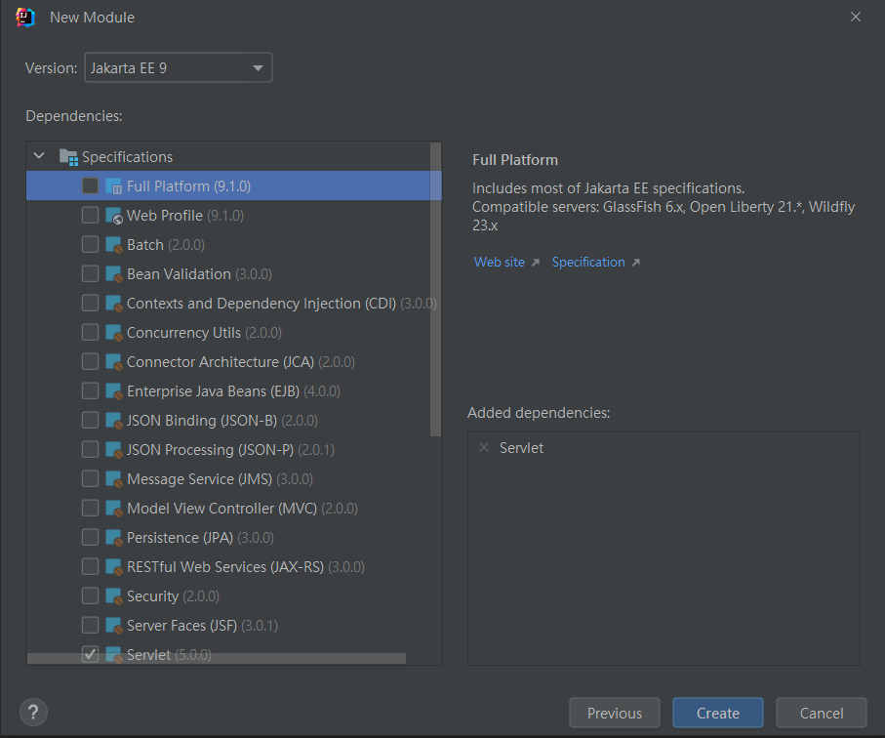Click the Bean Validation spec icon
Image resolution: width=885 pixels, height=738 pixels.
(x=113, y=274)
